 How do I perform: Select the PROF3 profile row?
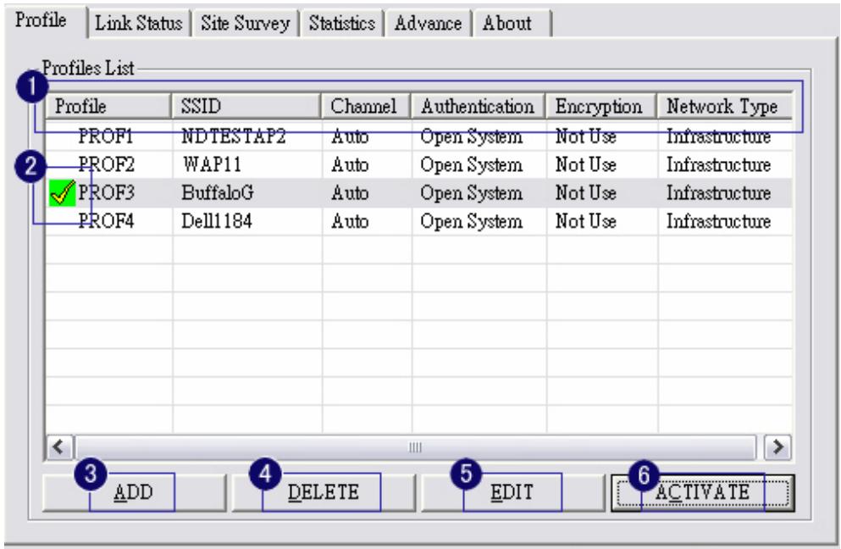click(x=419, y=193)
